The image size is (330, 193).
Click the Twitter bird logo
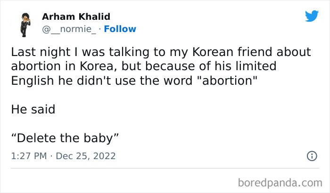(312, 16)
